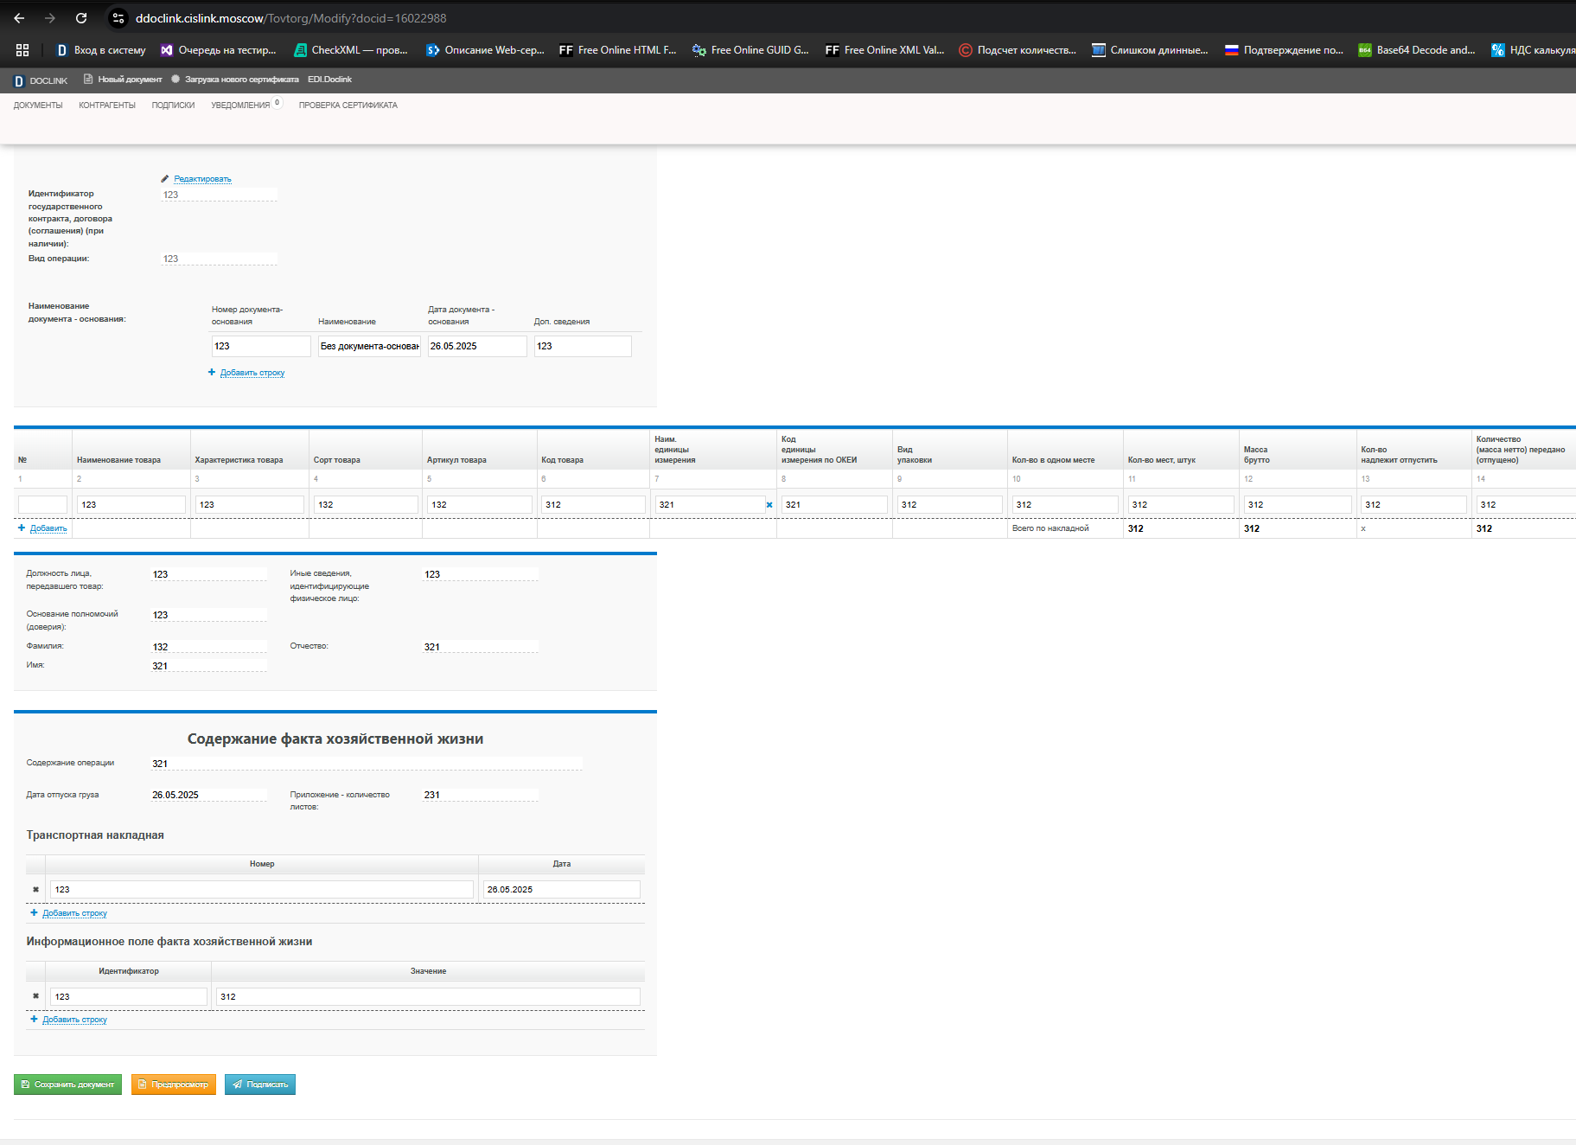The image size is (1576, 1145).
Task: Open the 'Free Online GUID G...' bookmark
Action: point(750,50)
